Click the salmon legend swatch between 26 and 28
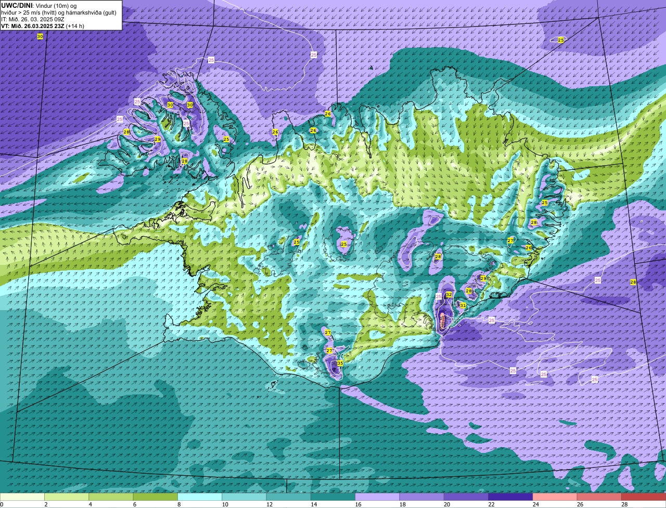The image size is (666, 508). [x=599, y=497]
